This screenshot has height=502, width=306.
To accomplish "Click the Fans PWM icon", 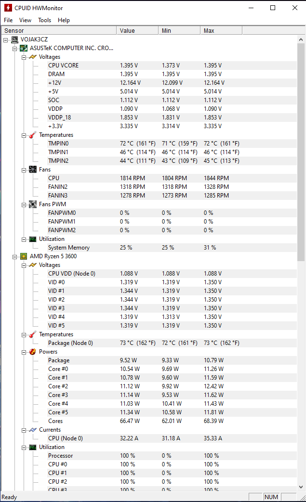I will pyautogui.click(x=33, y=204).
